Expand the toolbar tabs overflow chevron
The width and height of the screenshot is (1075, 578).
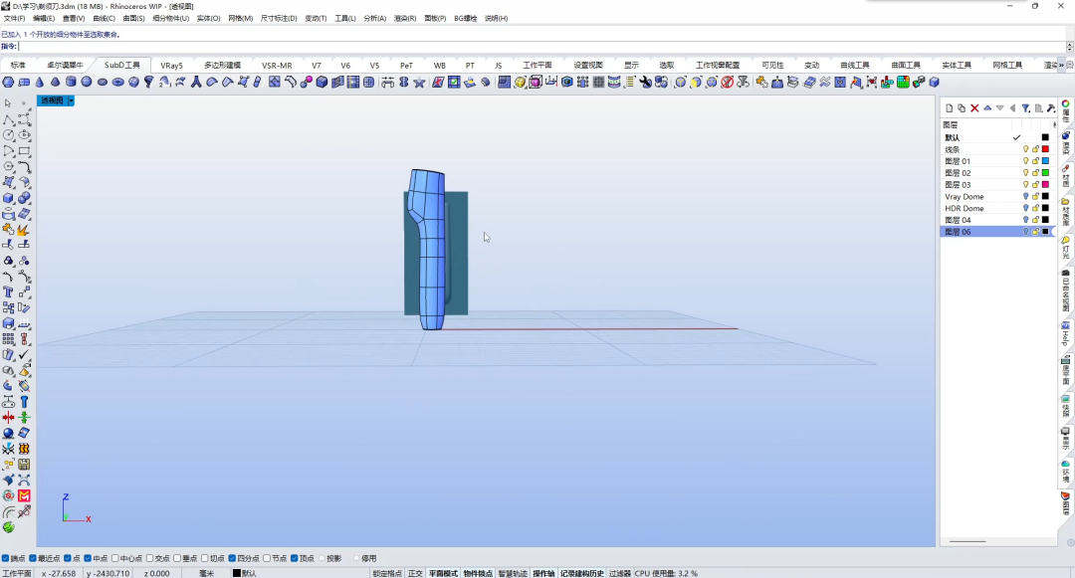click(x=1061, y=65)
